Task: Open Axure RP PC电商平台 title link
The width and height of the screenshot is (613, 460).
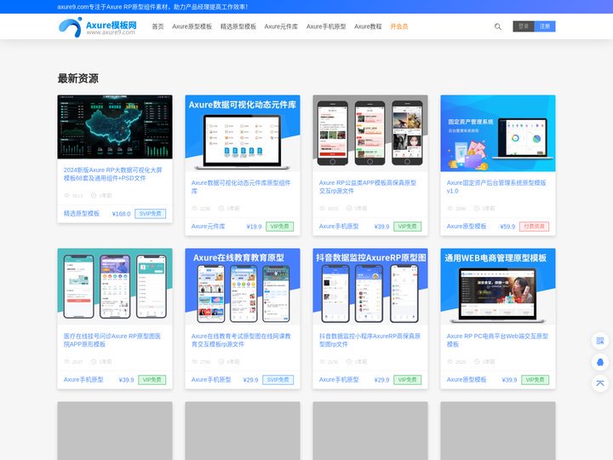Action: pyautogui.click(x=497, y=340)
